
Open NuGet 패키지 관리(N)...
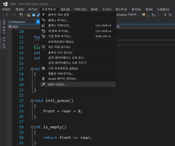tap(78, 79)
